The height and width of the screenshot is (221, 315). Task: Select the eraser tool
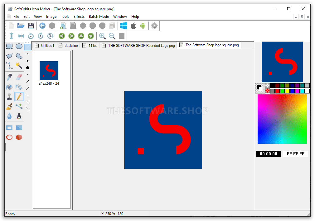(x=19, y=77)
